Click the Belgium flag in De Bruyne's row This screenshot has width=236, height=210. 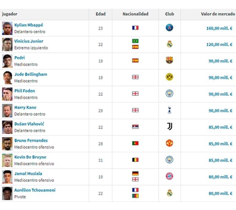(135, 160)
